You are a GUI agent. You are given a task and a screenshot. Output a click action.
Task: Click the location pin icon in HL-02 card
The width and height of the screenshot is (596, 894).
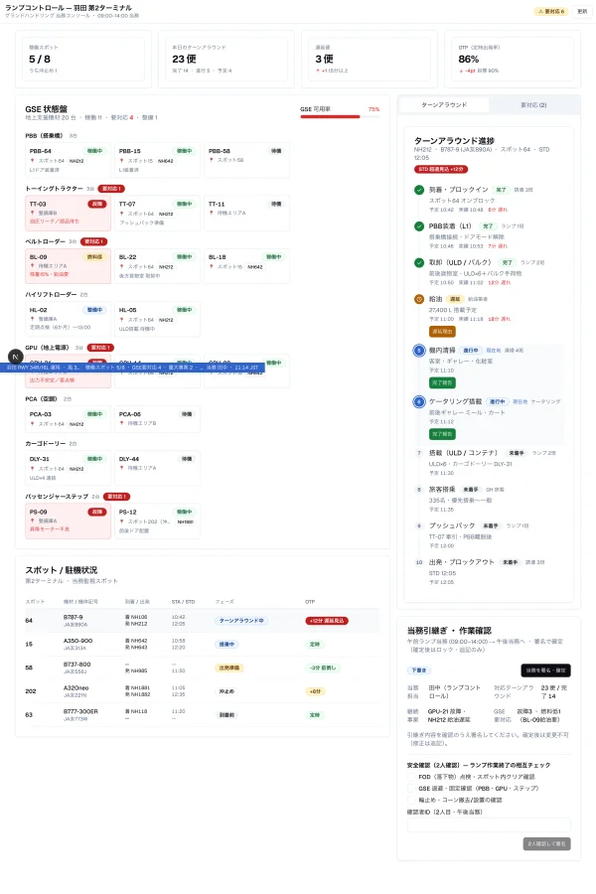pyautogui.click(x=33, y=319)
